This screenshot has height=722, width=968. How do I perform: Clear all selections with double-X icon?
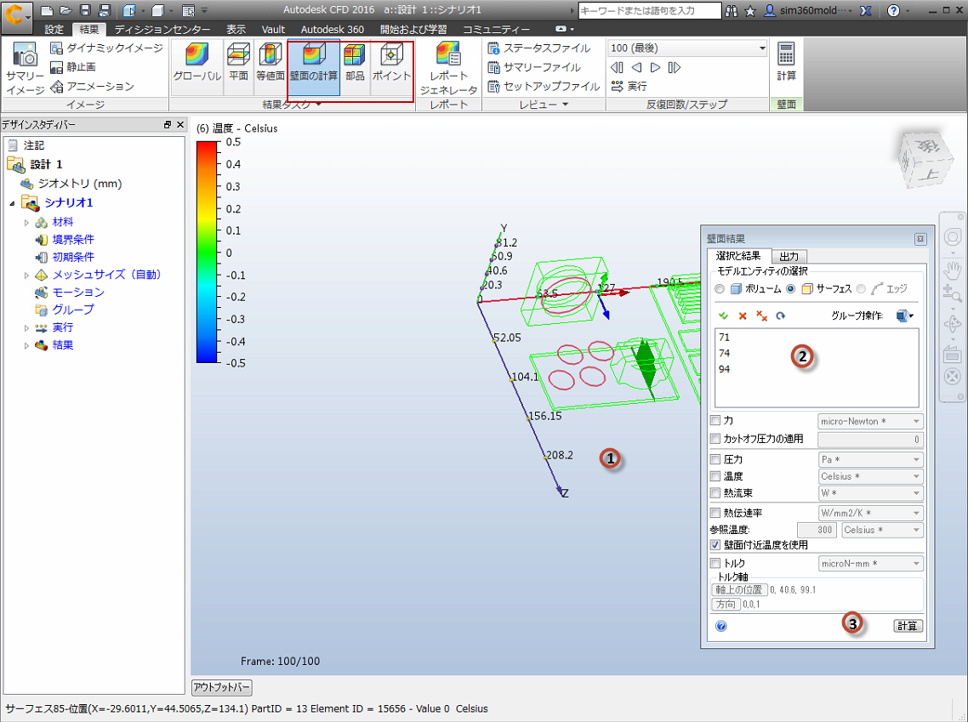(762, 316)
